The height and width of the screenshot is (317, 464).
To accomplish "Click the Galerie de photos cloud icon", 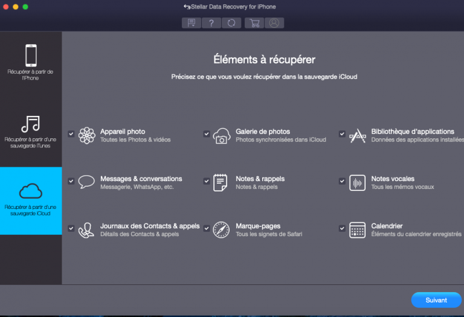I will [222, 135].
